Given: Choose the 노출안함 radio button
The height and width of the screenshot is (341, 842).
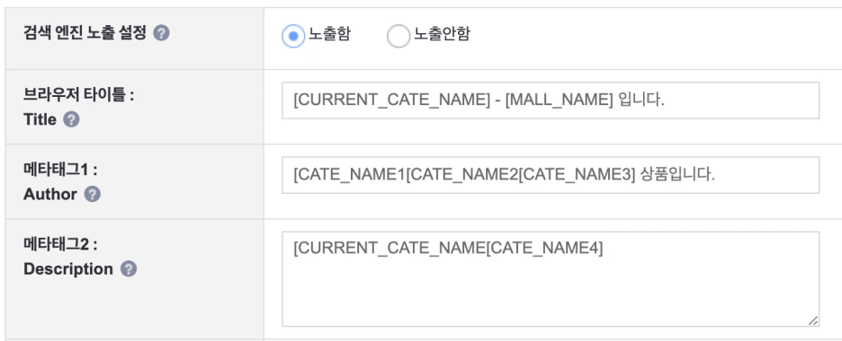Looking at the screenshot, I should click(399, 37).
